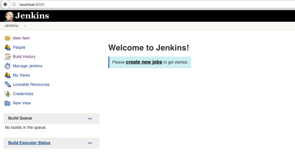Click the New Item box icon

pos(8,38)
